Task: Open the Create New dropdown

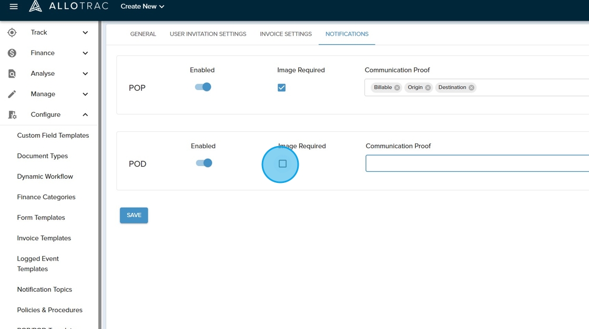Action: (x=143, y=6)
